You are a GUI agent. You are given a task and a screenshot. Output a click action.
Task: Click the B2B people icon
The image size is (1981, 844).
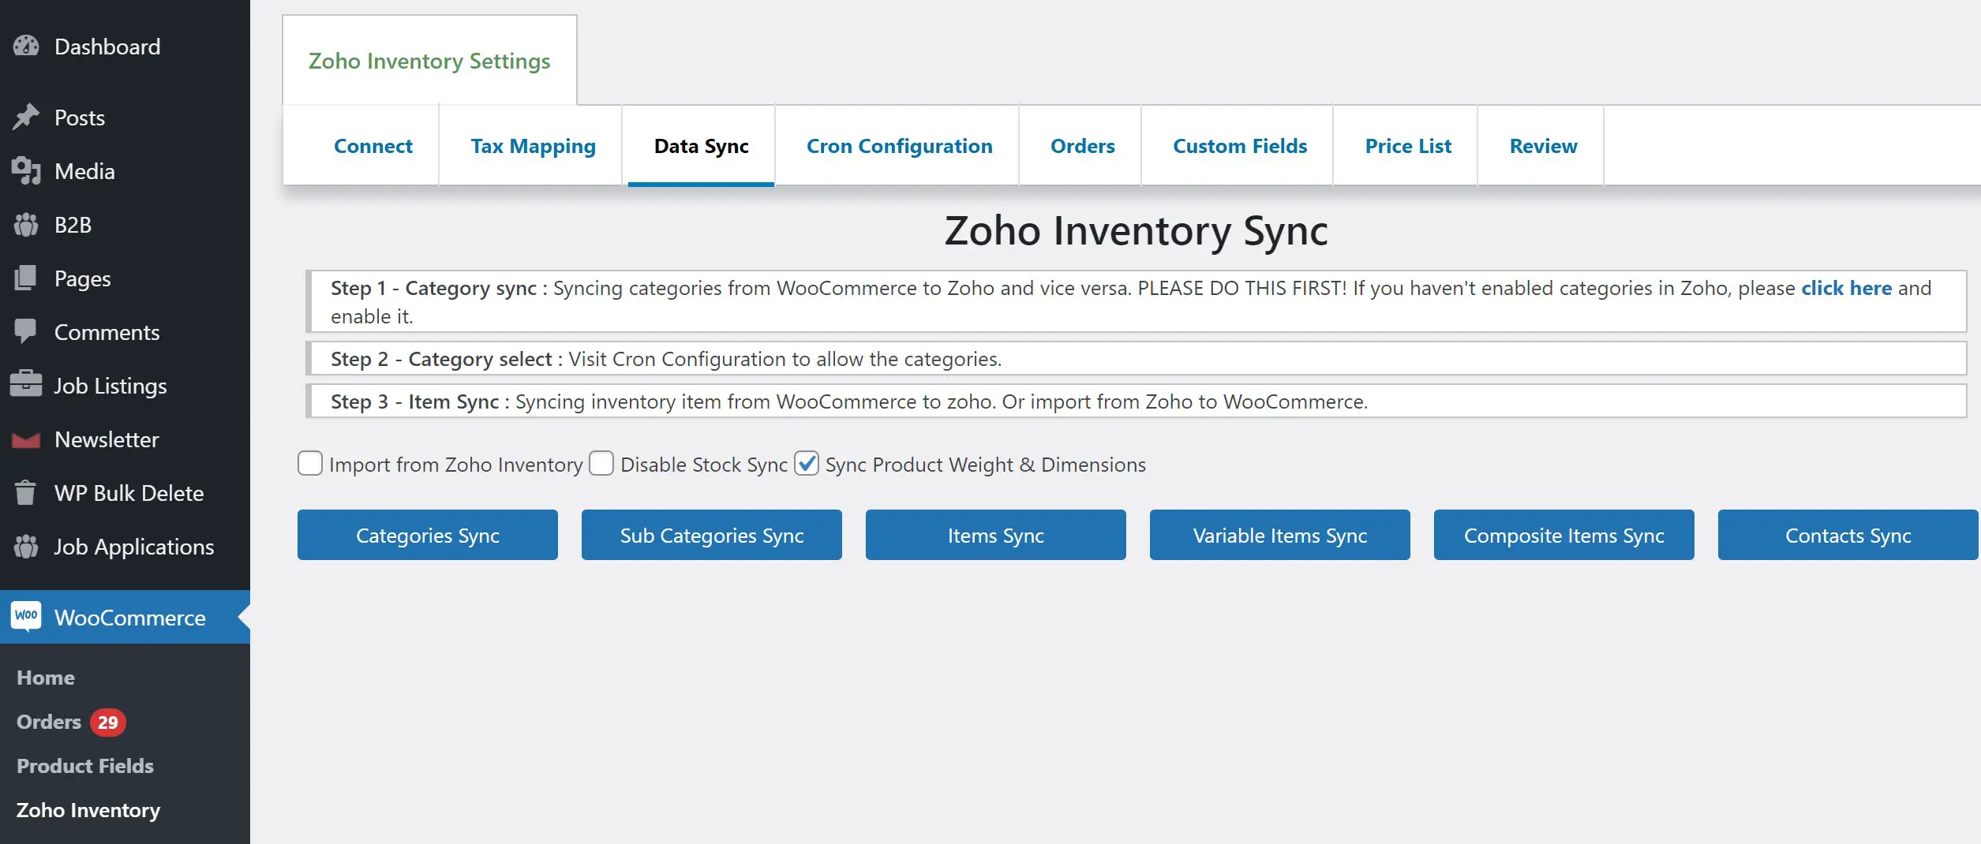pos(26,224)
